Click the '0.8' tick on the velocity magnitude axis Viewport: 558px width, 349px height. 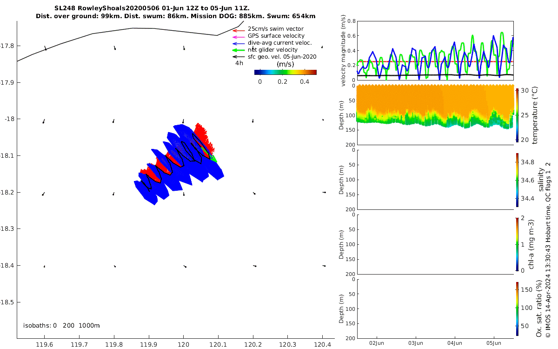pos(351,21)
